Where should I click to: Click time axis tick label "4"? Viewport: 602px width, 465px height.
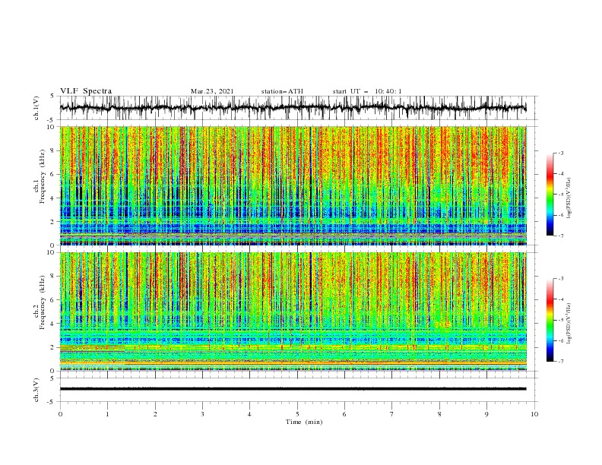[249, 414]
